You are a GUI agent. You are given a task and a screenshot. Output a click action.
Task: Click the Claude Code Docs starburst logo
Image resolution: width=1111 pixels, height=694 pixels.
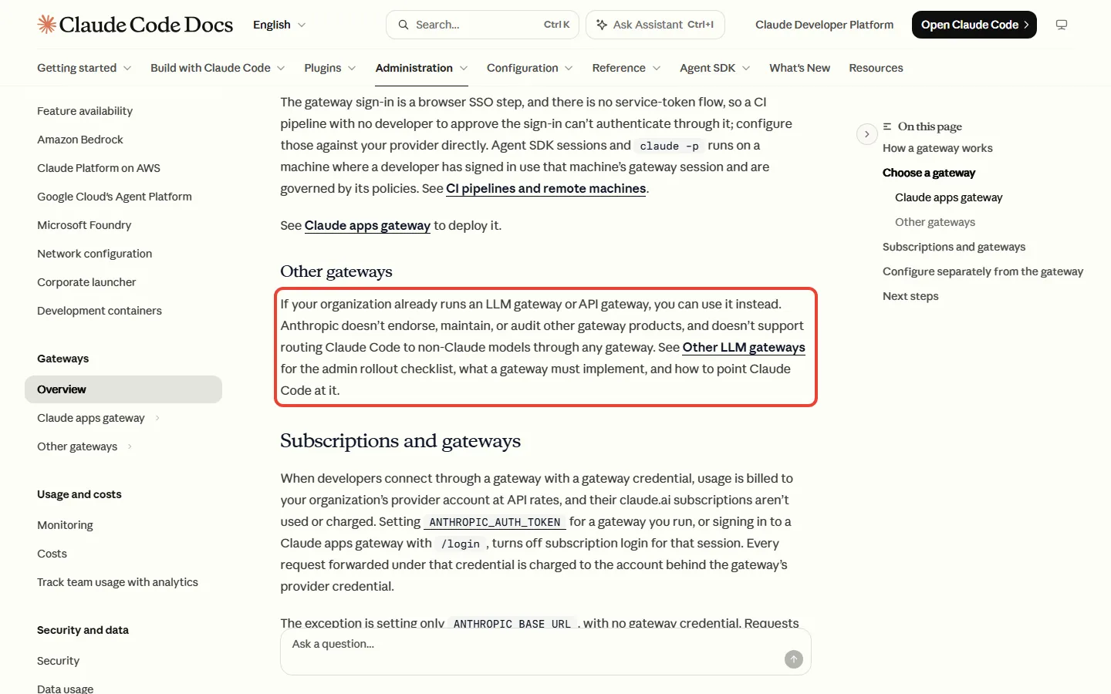tap(46, 25)
